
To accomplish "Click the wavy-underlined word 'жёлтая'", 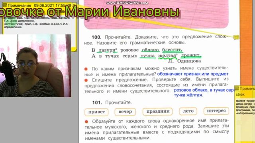I will [167, 56].
